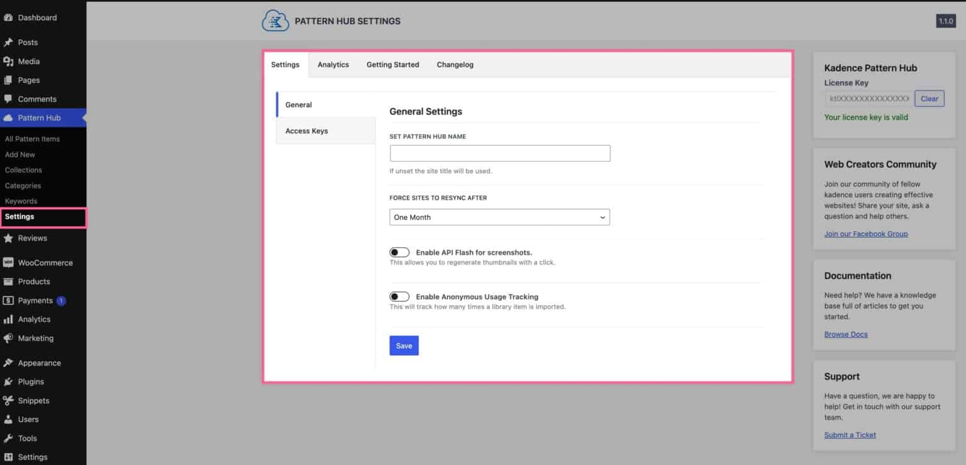Enable API Flash for screenshots toggle
This screenshot has height=465, width=966.
[399, 253]
